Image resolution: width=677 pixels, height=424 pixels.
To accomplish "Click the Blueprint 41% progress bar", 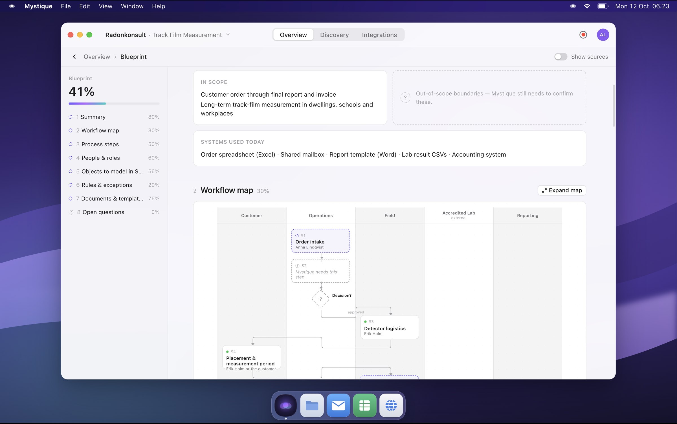I will (x=114, y=103).
